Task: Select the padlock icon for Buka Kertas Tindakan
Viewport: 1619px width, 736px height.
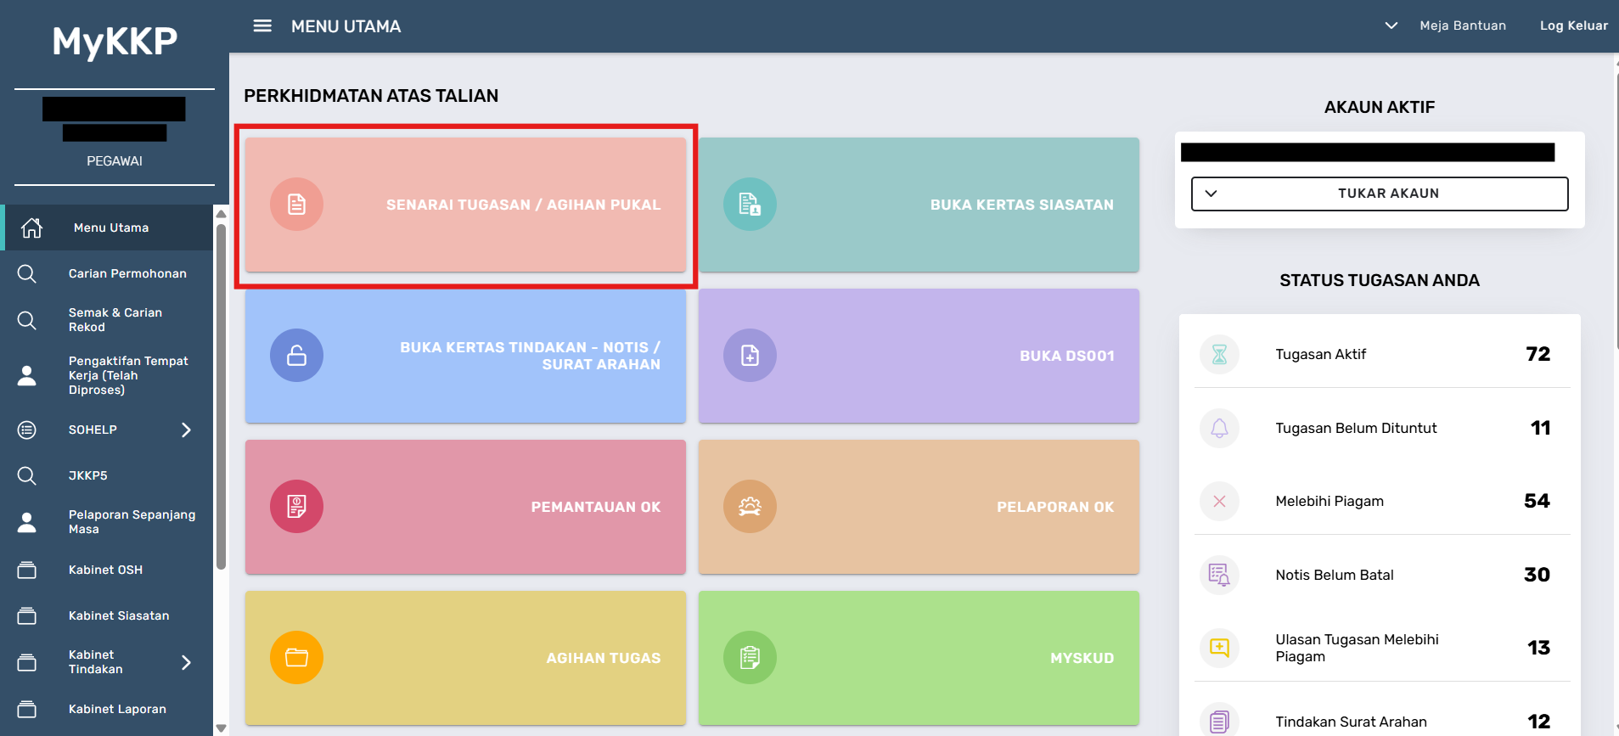Action: click(296, 356)
